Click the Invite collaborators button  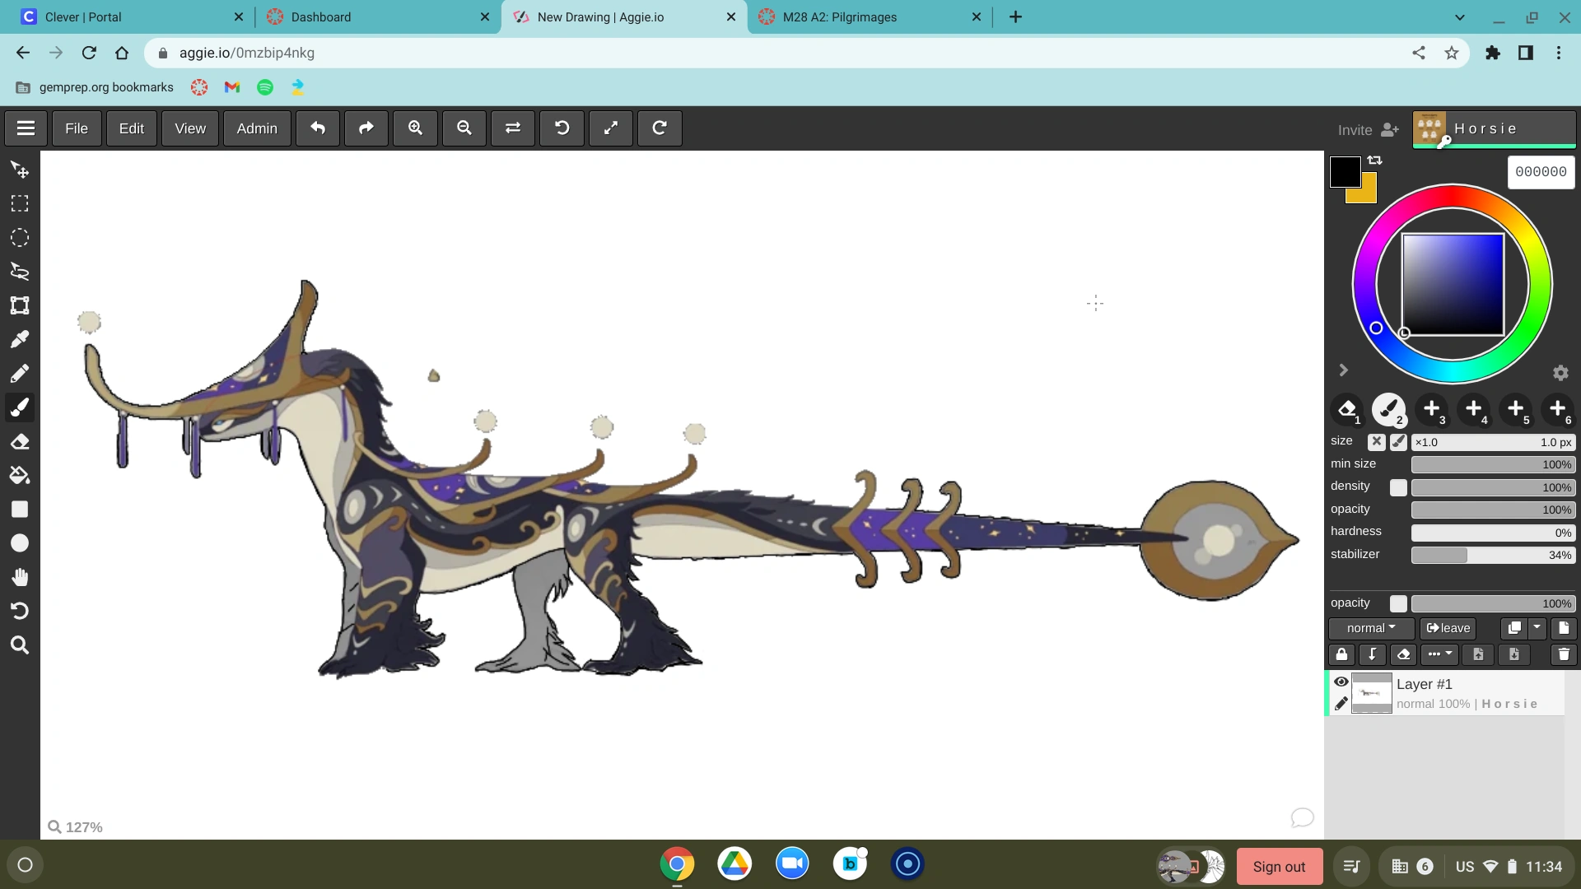click(1366, 129)
